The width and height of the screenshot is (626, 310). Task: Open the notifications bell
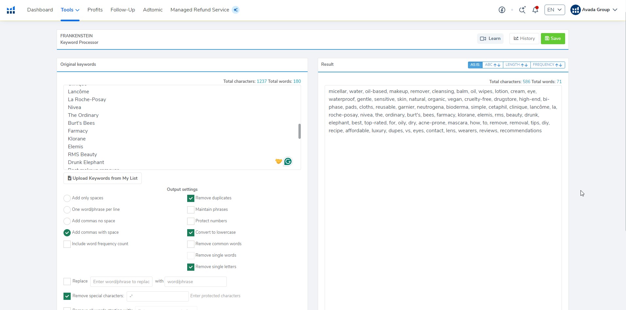click(x=535, y=10)
